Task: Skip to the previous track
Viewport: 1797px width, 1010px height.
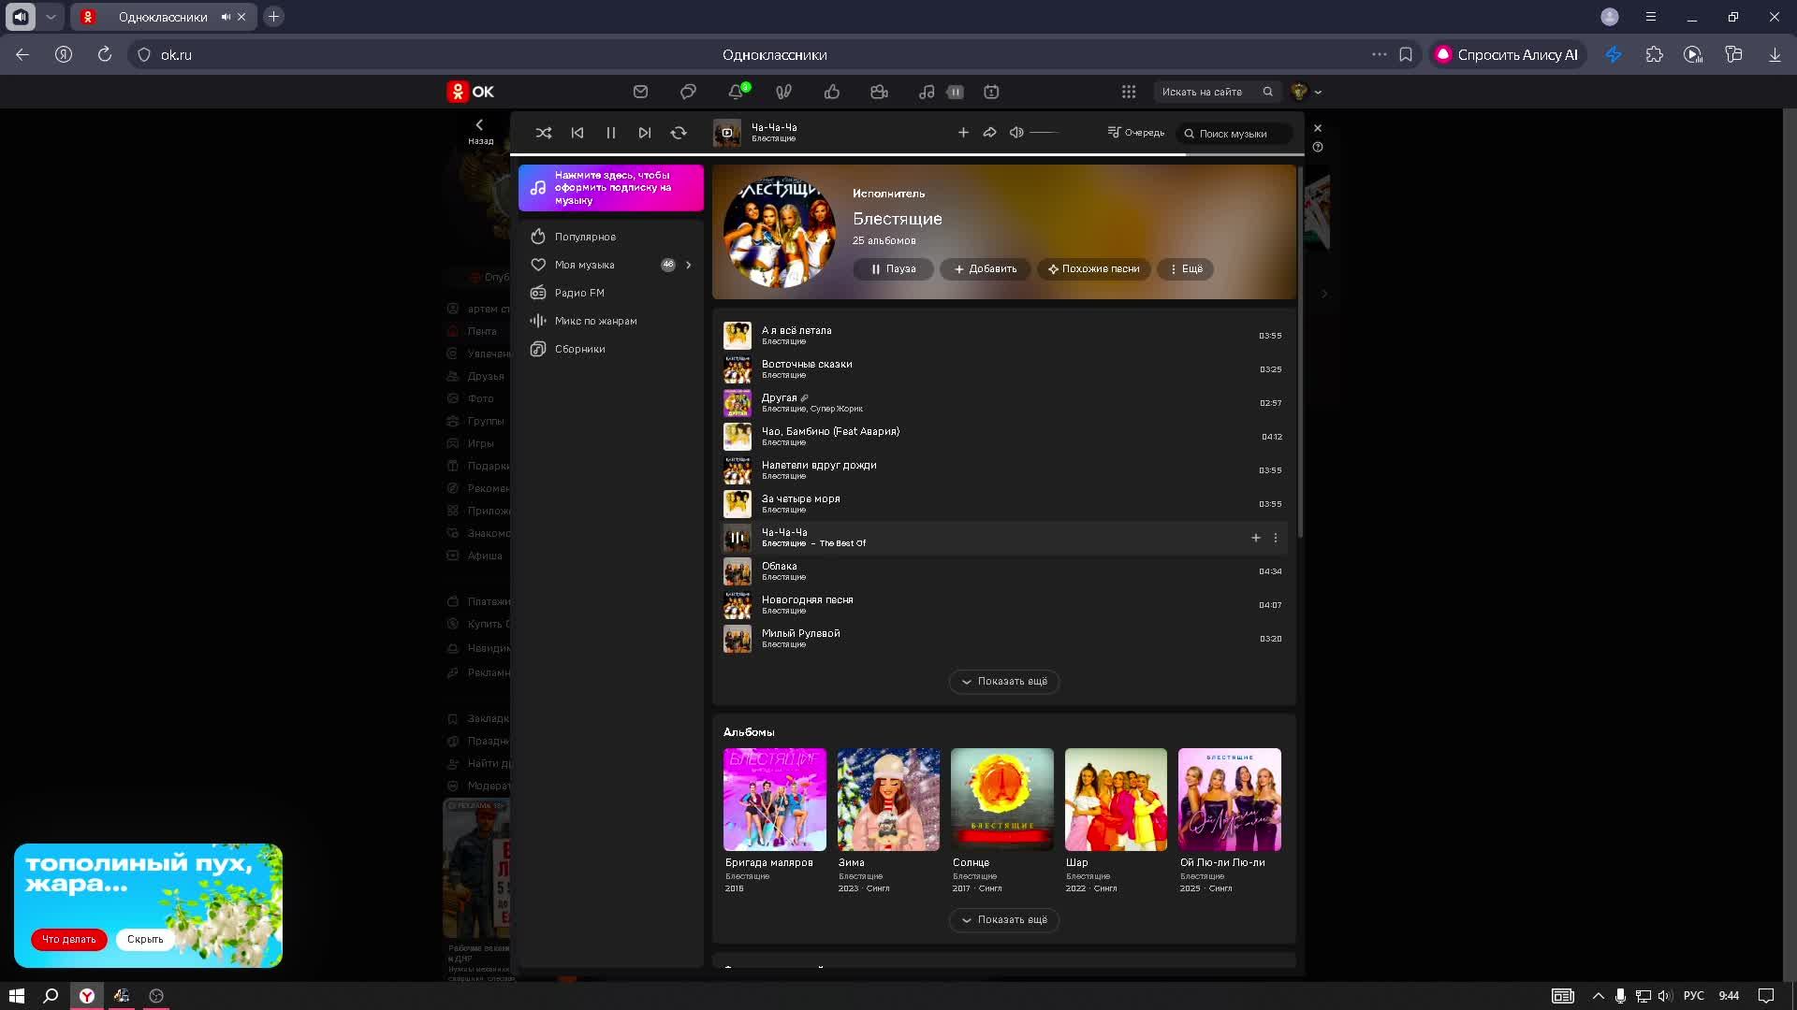Action: 577,133
